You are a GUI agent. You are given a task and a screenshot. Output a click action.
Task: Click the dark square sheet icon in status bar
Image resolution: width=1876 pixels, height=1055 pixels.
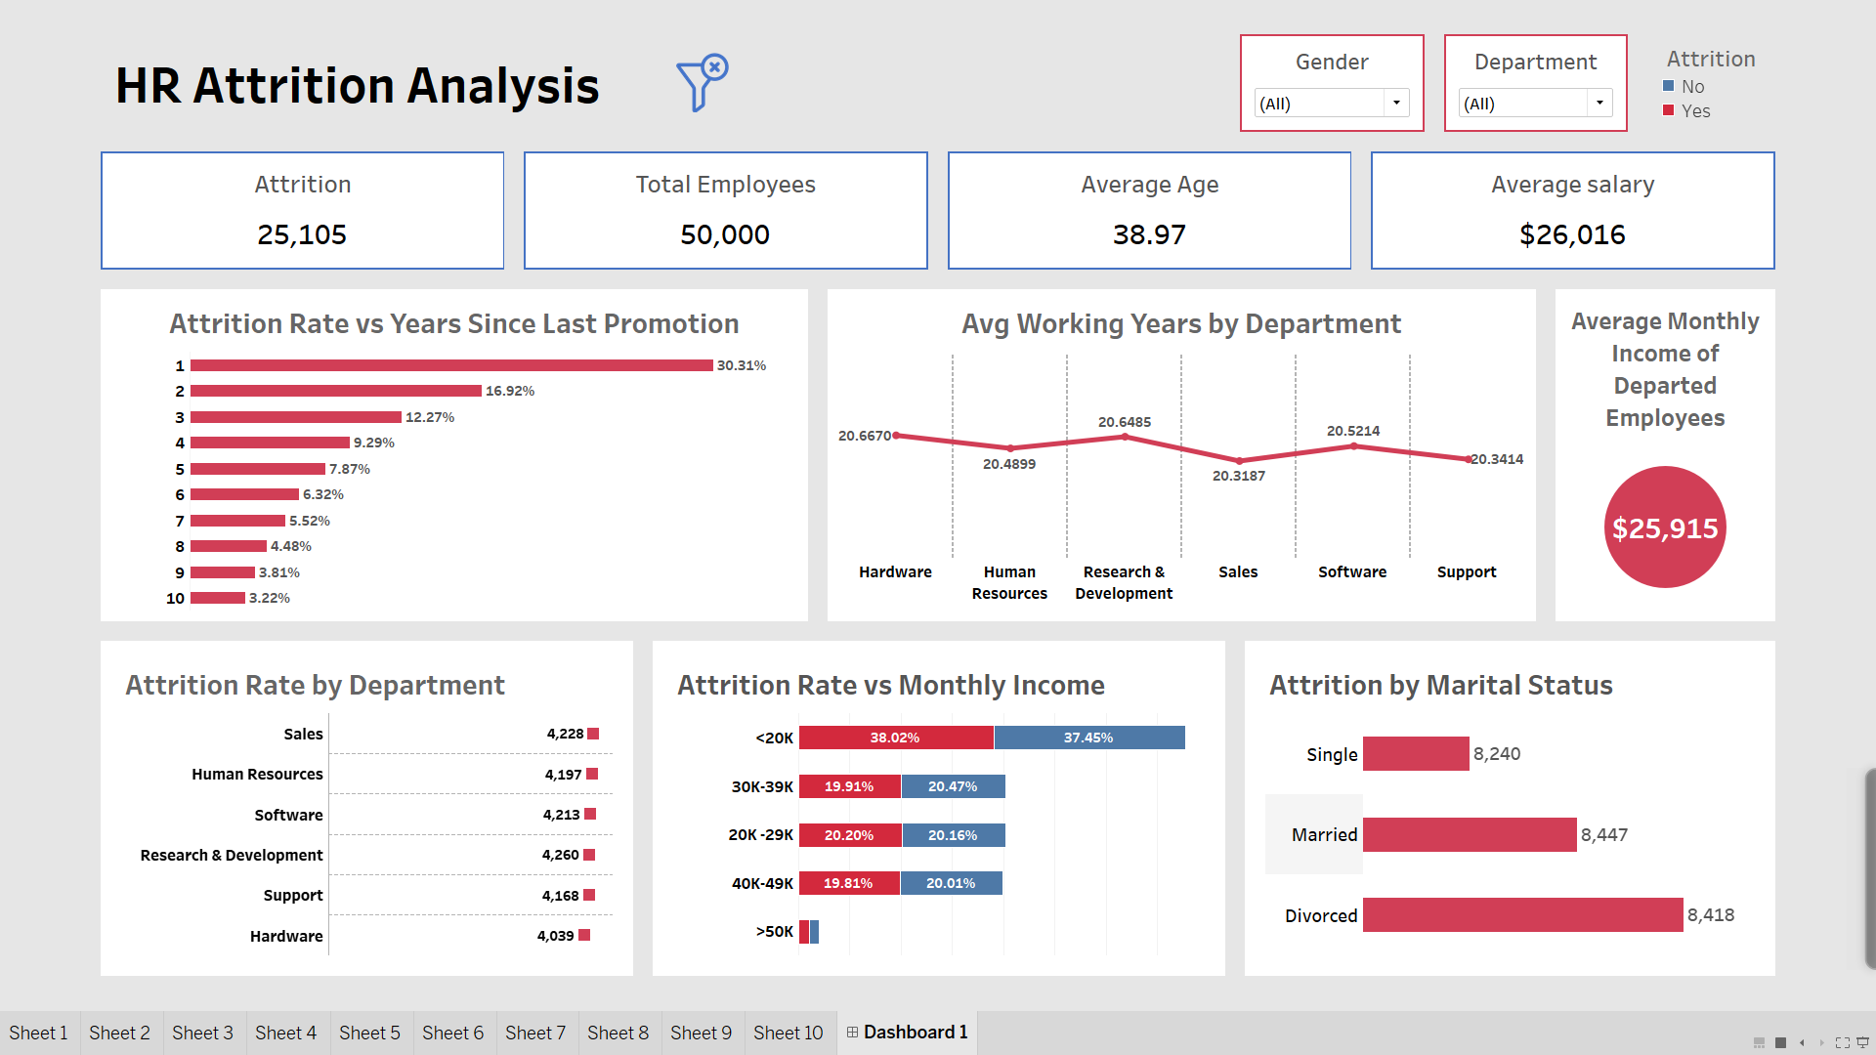click(1780, 1042)
